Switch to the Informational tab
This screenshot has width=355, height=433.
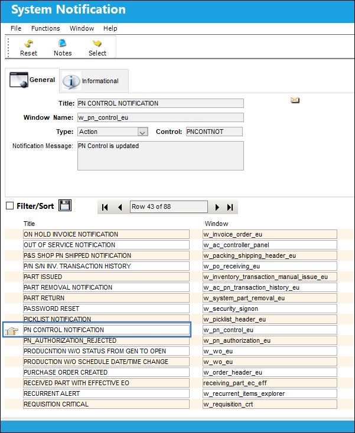pos(94,81)
